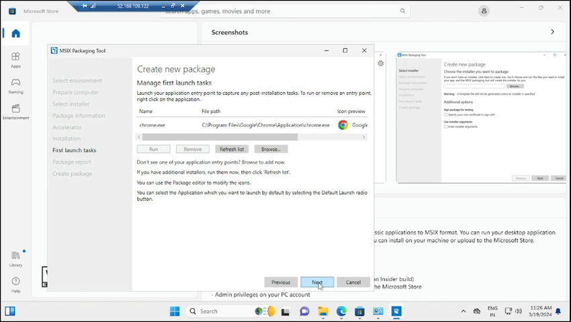Go back with the Previous button
The height and width of the screenshot is (322, 571).
281,282
